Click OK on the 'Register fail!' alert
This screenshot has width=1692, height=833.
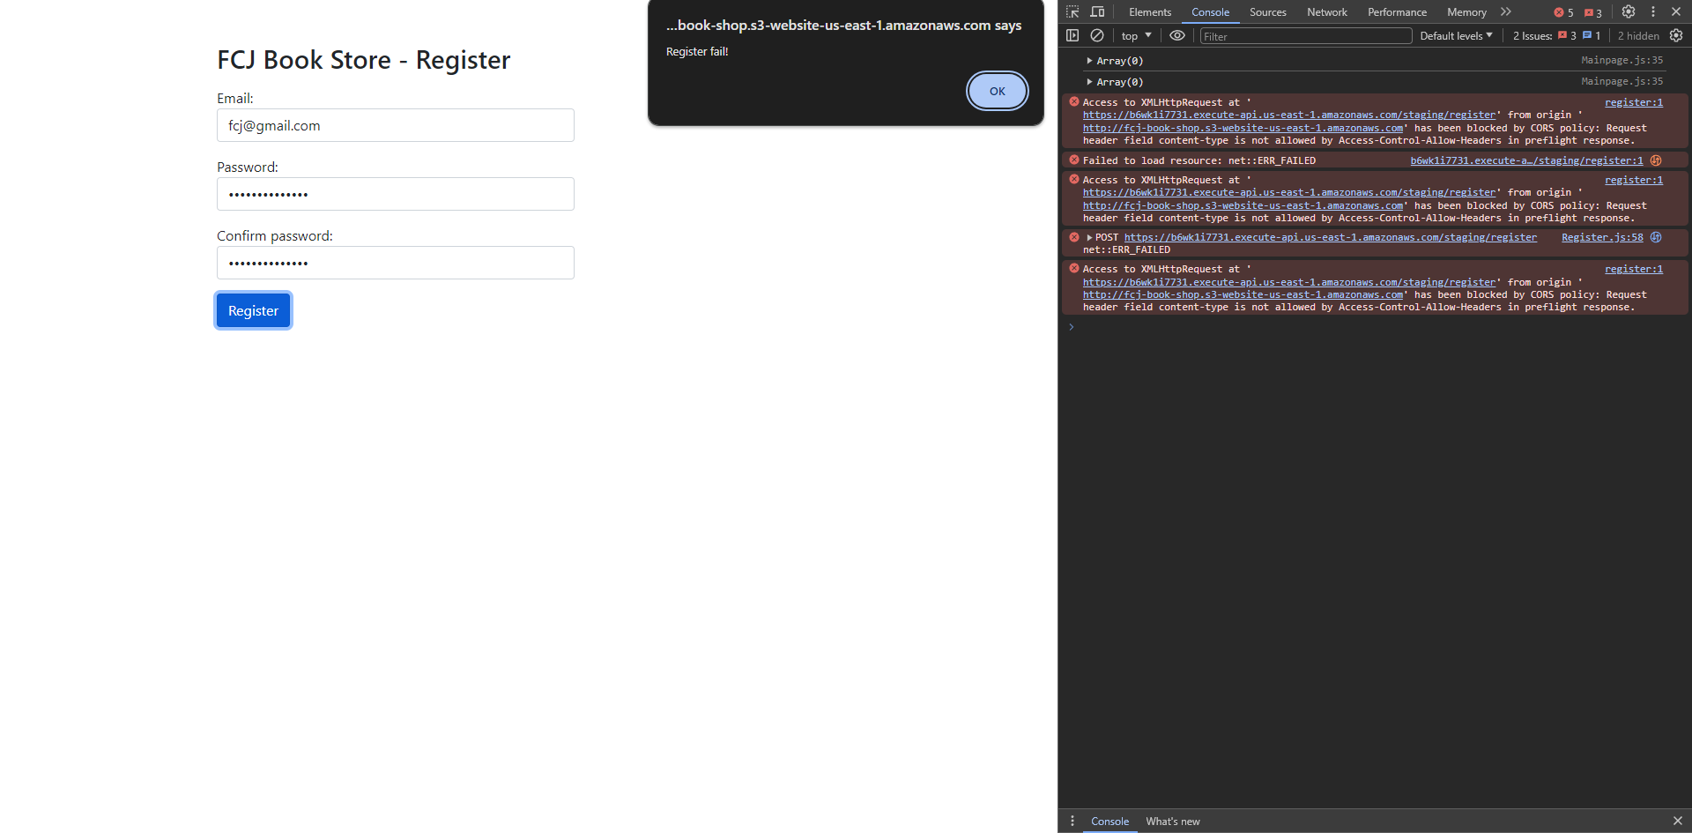[998, 91]
